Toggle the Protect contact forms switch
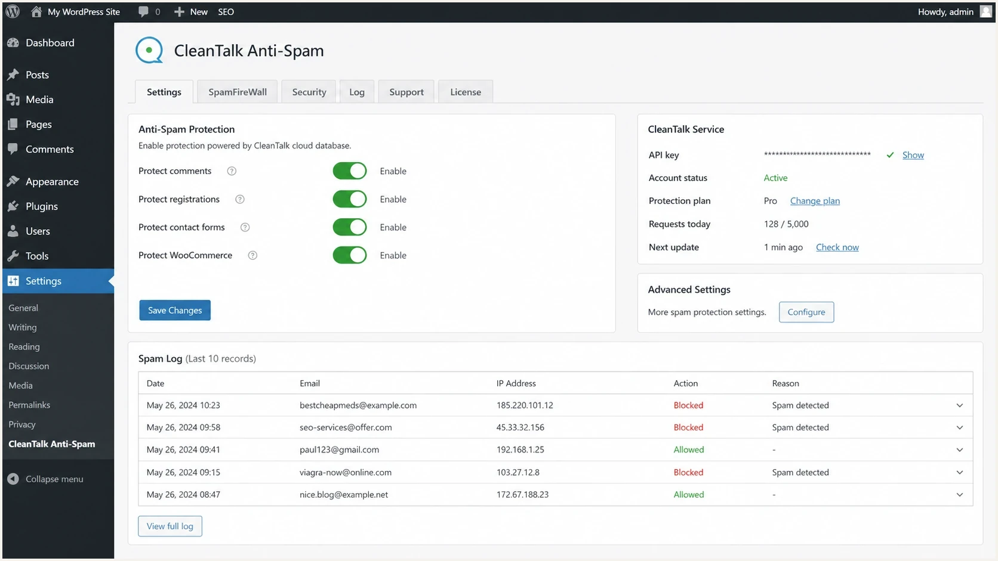The height and width of the screenshot is (561, 998). tap(350, 227)
